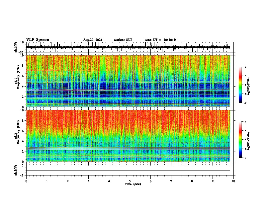Click time axis tick label "0"
The width and height of the screenshot is (263, 203).
(x=26, y=181)
